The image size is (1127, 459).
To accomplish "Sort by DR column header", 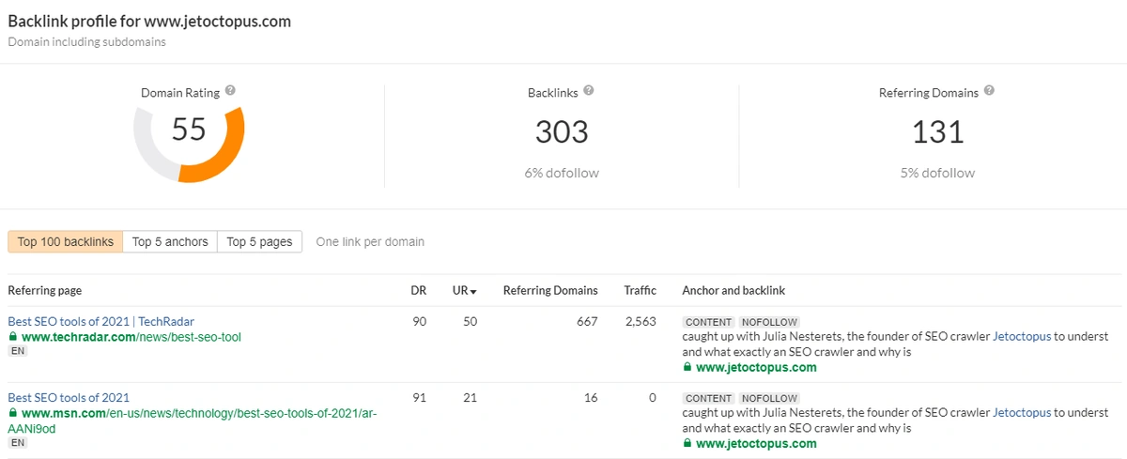I will [418, 291].
